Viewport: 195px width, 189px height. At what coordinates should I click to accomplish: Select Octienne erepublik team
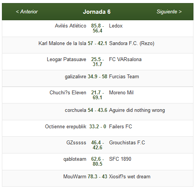[x=66, y=127]
